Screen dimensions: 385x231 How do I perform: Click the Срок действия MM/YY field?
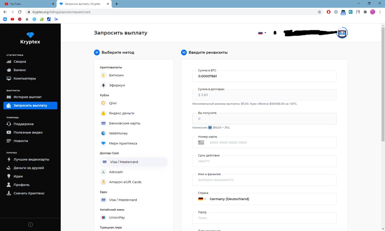pos(264,161)
